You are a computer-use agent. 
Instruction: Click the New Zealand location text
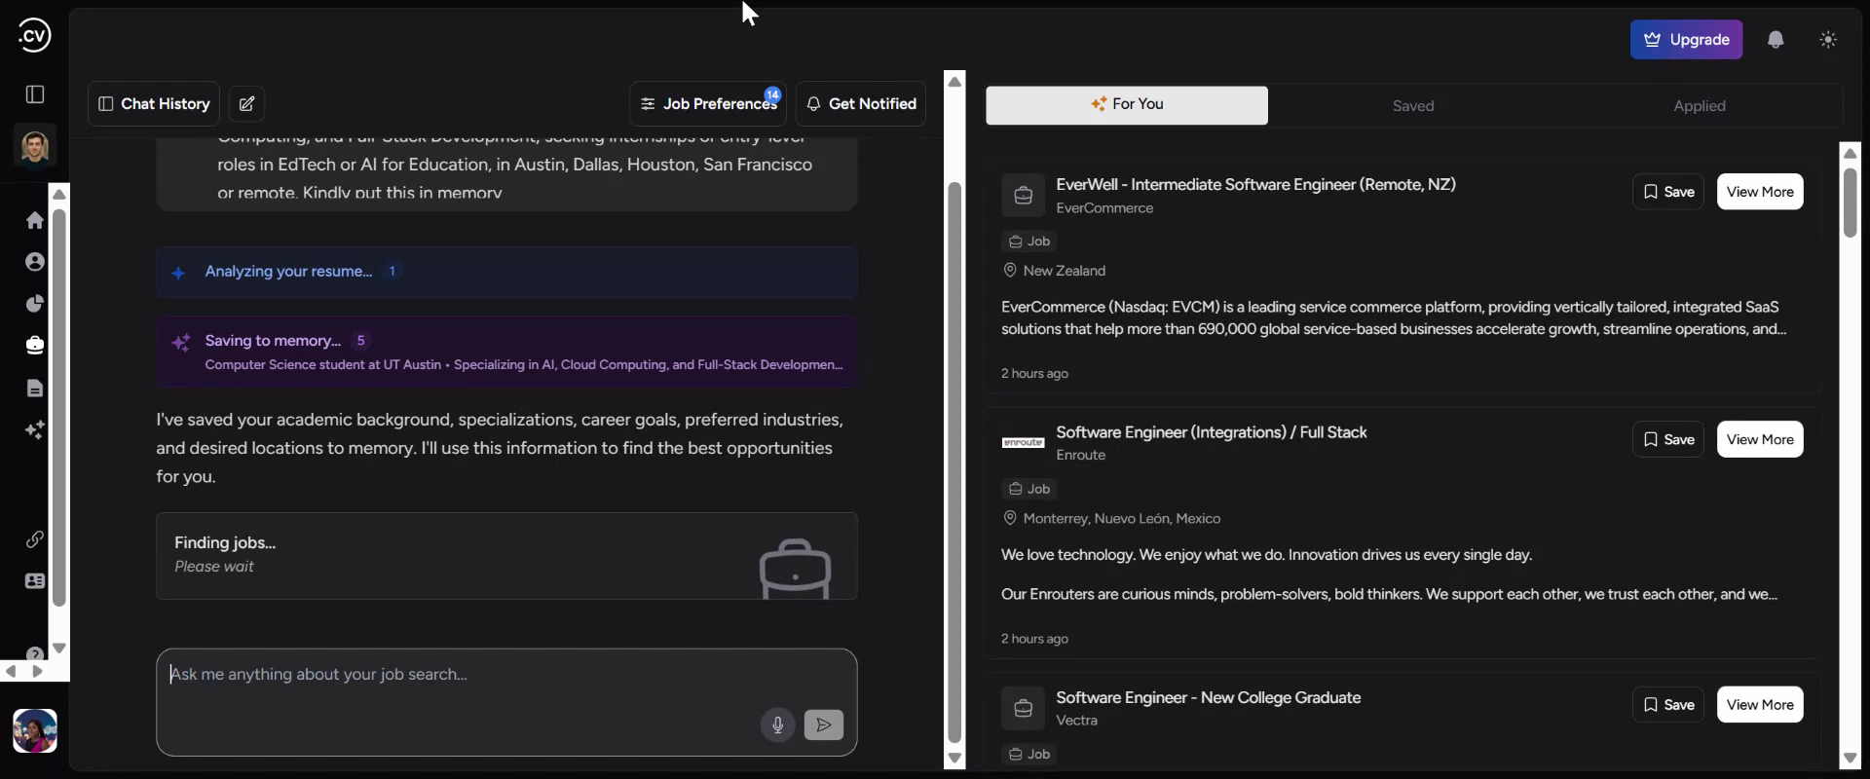click(1065, 271)
